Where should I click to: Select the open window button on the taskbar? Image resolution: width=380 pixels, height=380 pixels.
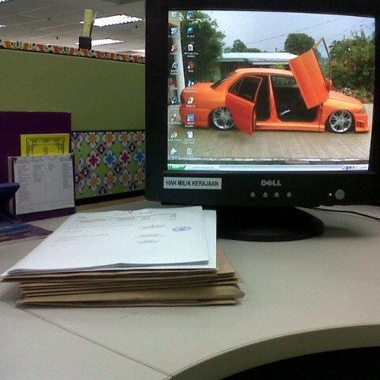tap(203, 167)
